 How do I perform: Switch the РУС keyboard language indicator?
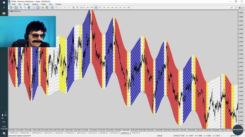point(4,122)
